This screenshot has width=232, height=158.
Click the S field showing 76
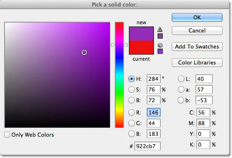click(154, 89)
